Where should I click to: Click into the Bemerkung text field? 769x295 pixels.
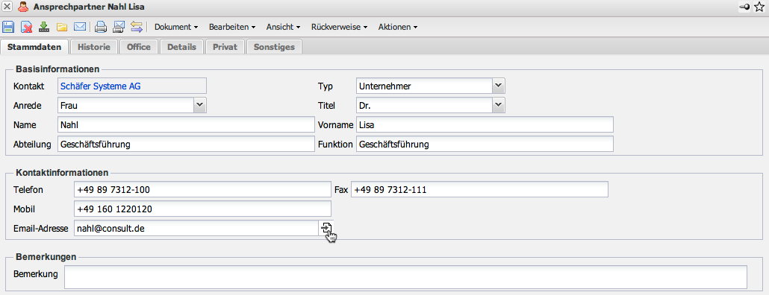tap(405, 277)
